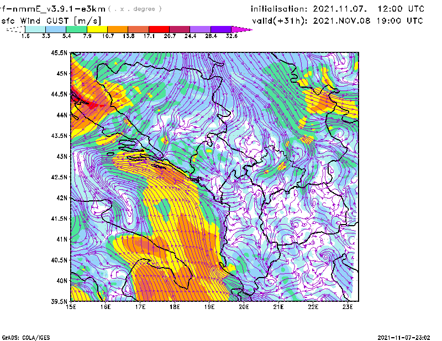The image size is (442, 341).
Task: Pick the salmon 13.8–17.1 legend swatch
Action: [x=139, y=29]
